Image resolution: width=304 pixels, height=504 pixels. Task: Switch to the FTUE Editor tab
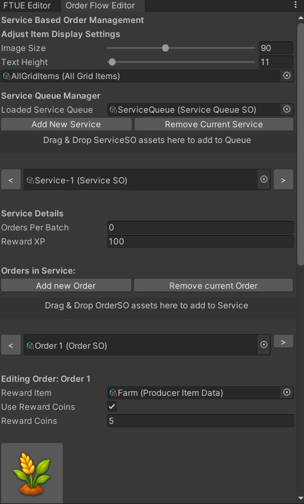27,6
